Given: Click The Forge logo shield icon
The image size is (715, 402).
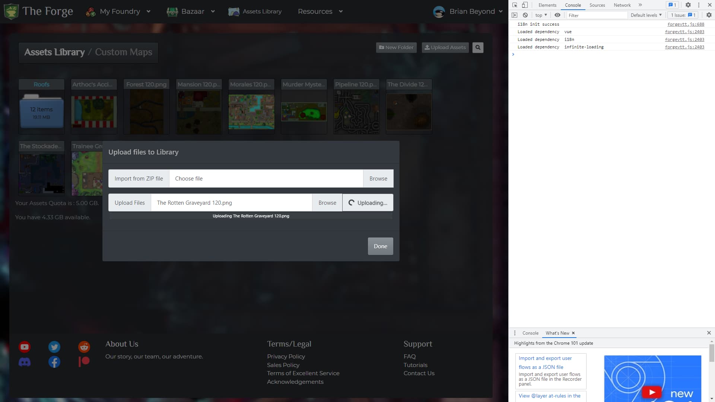Looking at the screenshot, I should coord(11,12).
